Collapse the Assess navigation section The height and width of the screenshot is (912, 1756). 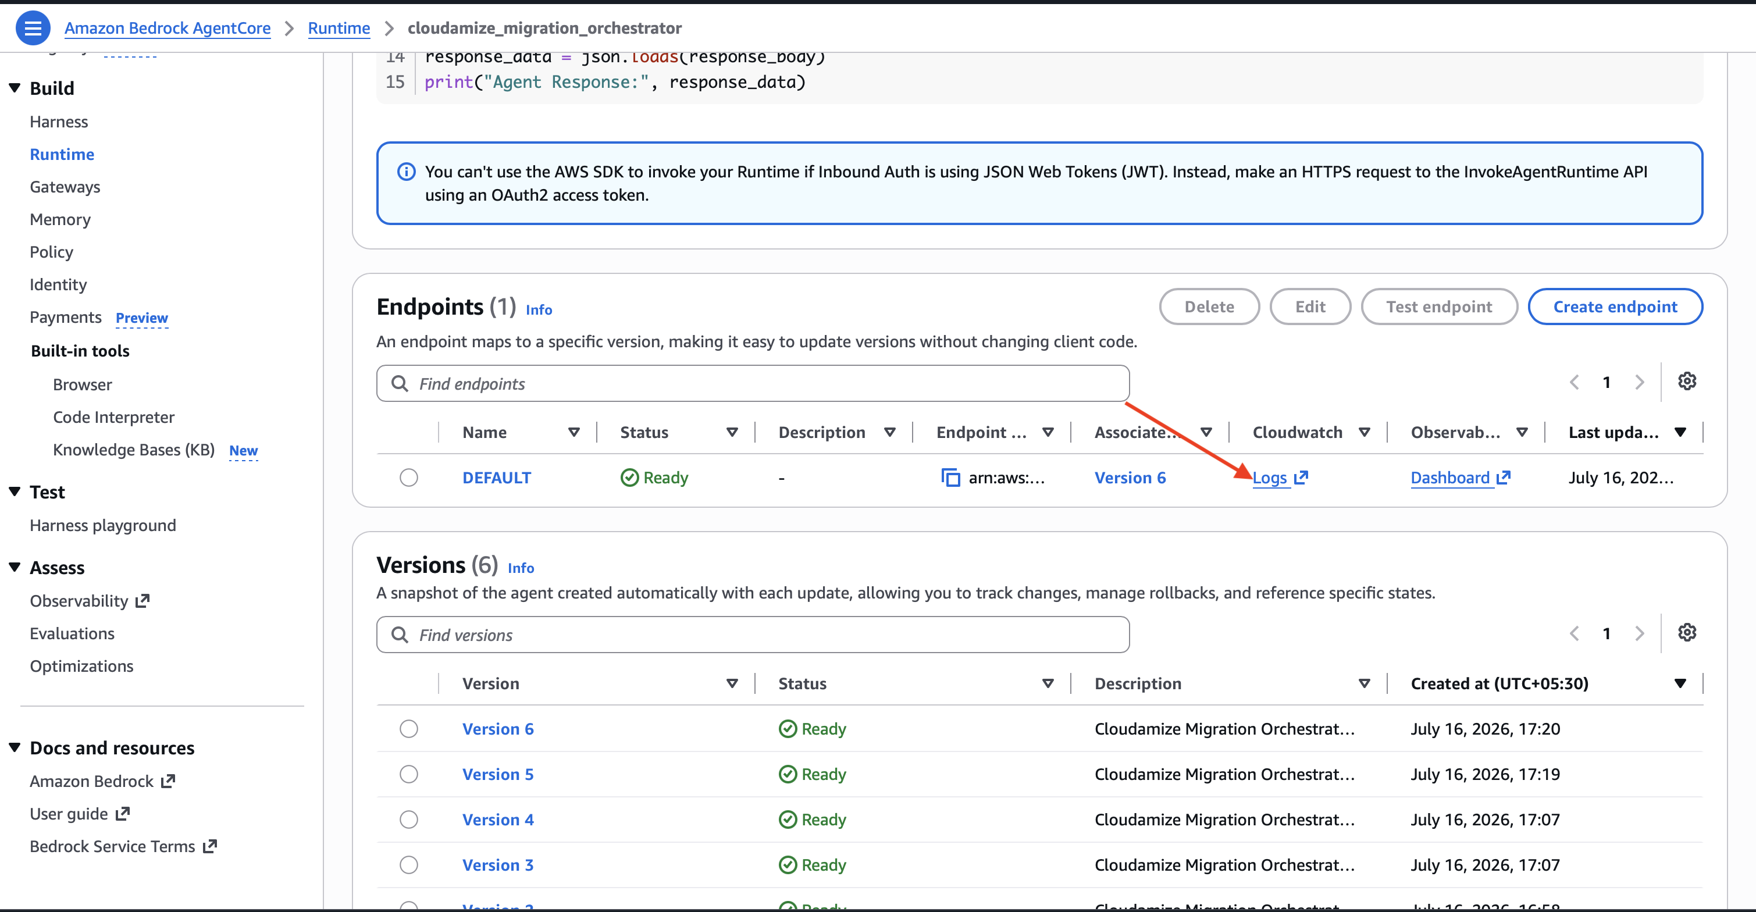(15, 568)
